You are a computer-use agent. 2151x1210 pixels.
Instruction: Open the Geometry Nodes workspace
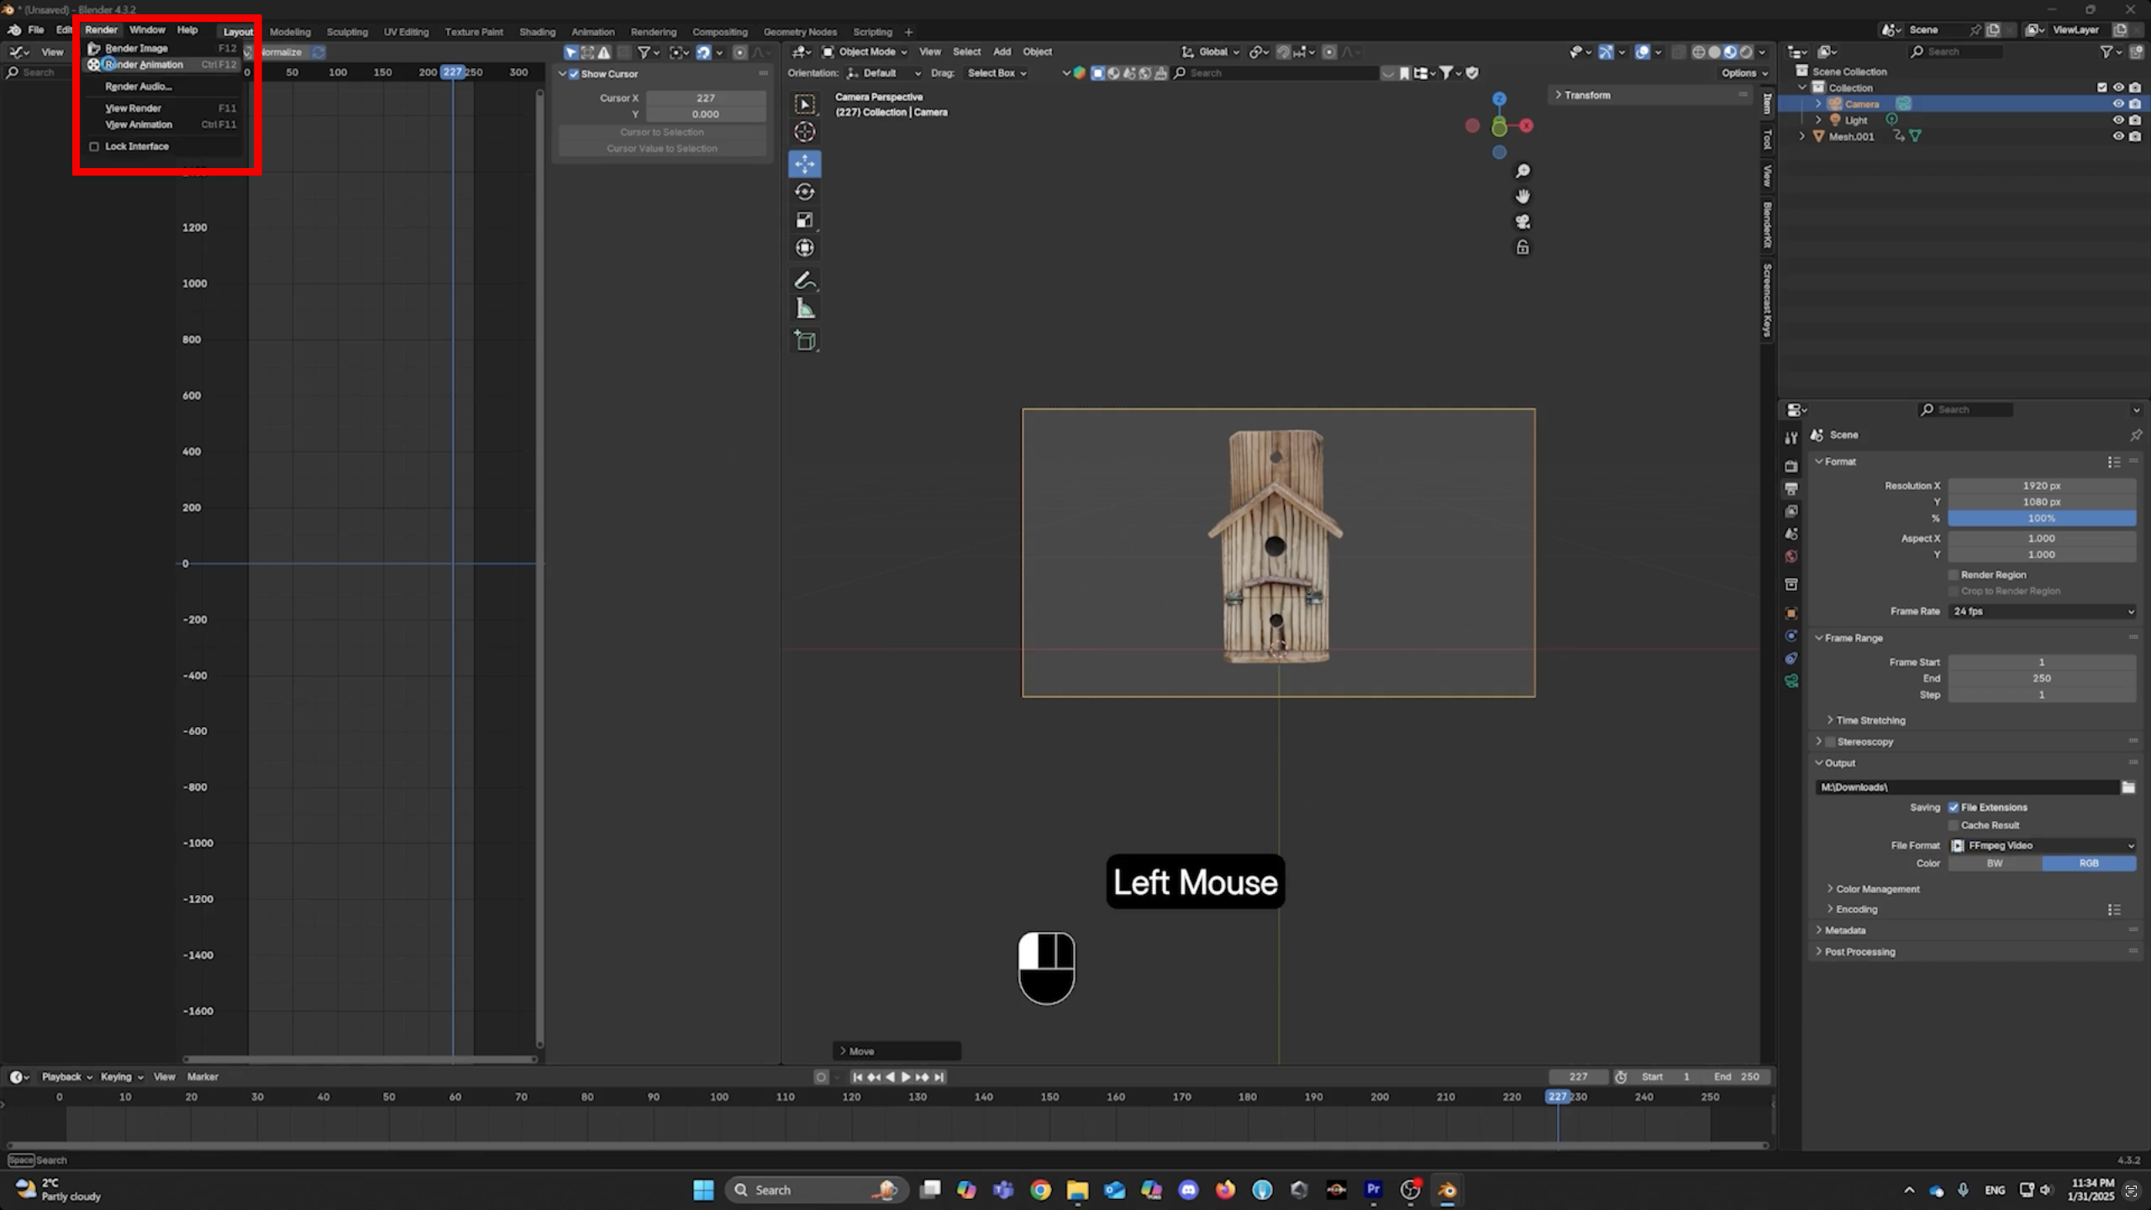(799, 31)
